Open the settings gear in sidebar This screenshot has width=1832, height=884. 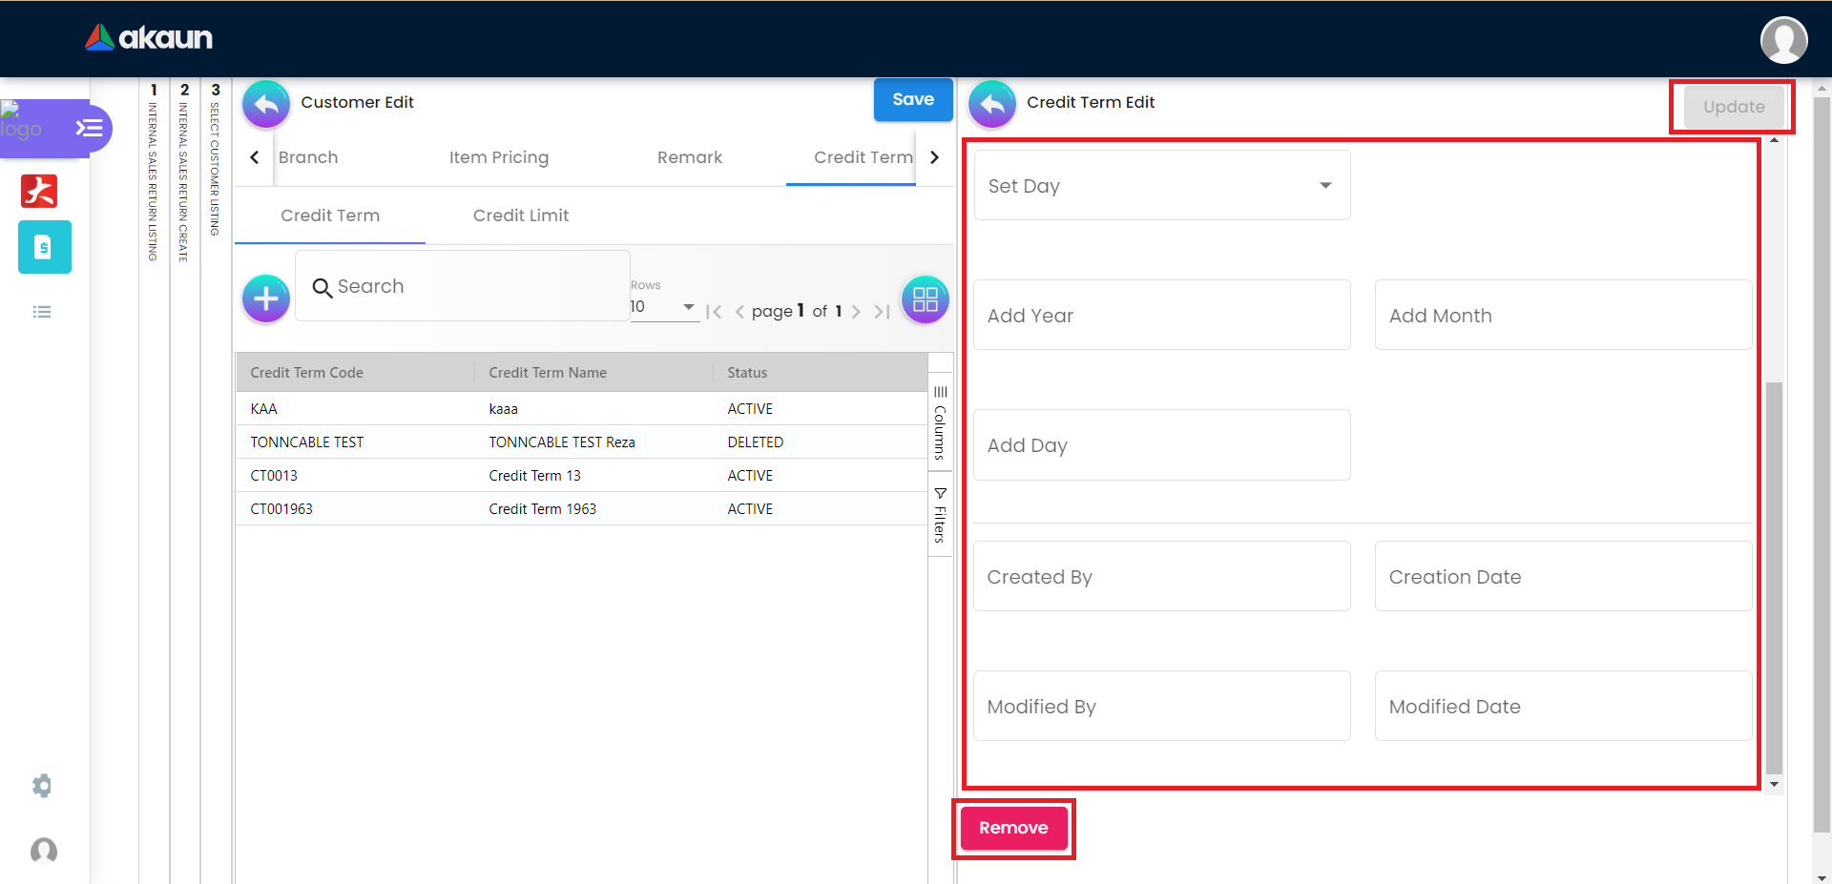point(42,786)
